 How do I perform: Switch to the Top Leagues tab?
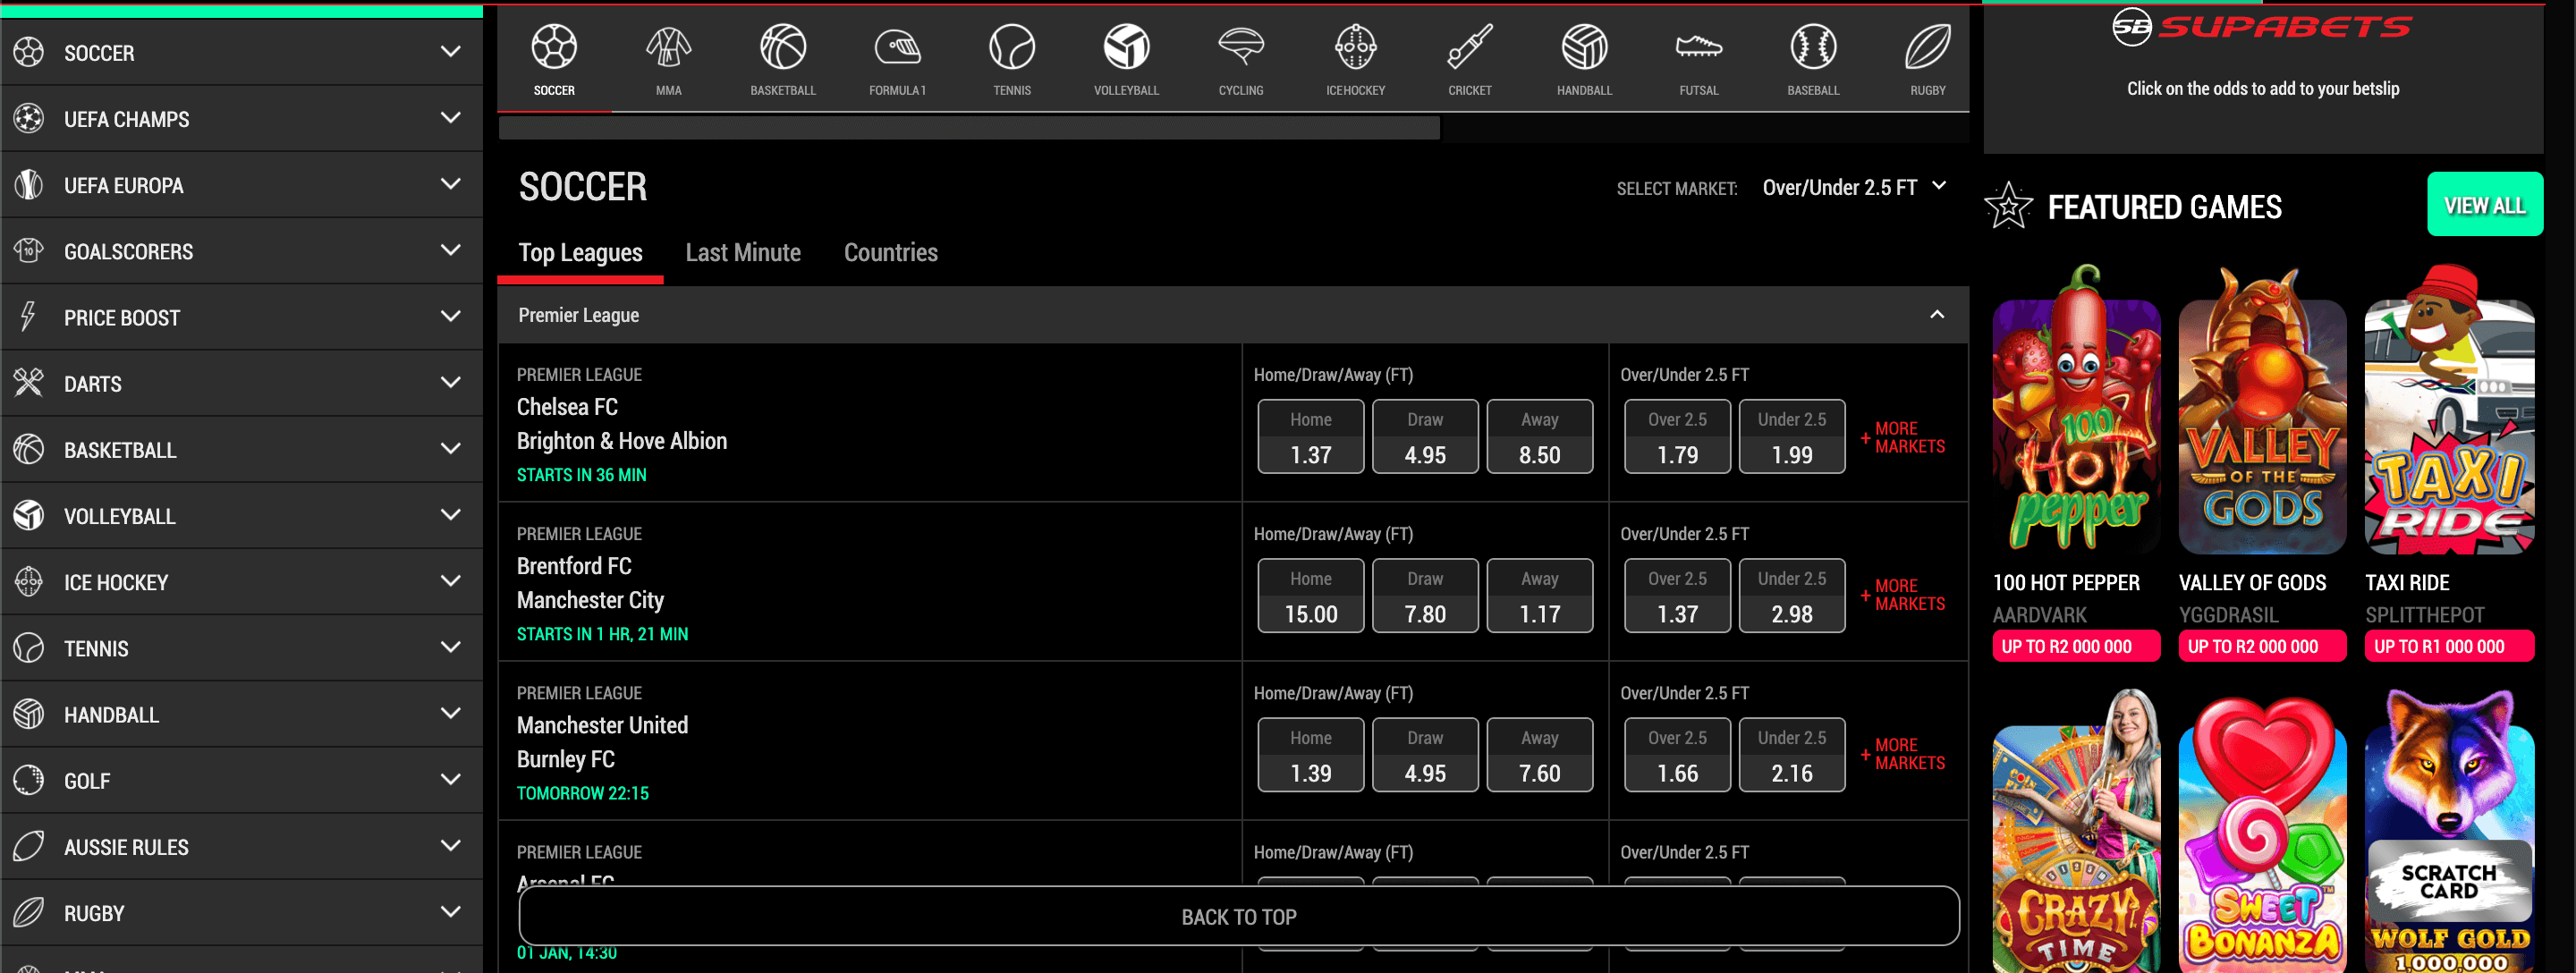(x=580, y=253)
